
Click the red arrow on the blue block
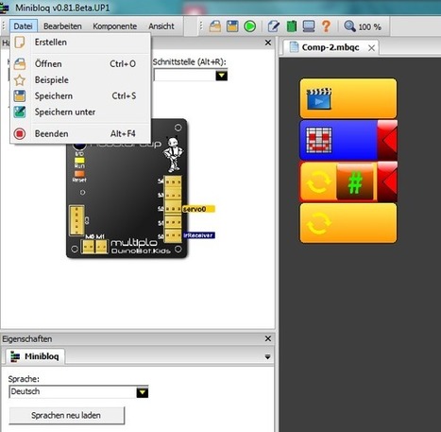387,140
